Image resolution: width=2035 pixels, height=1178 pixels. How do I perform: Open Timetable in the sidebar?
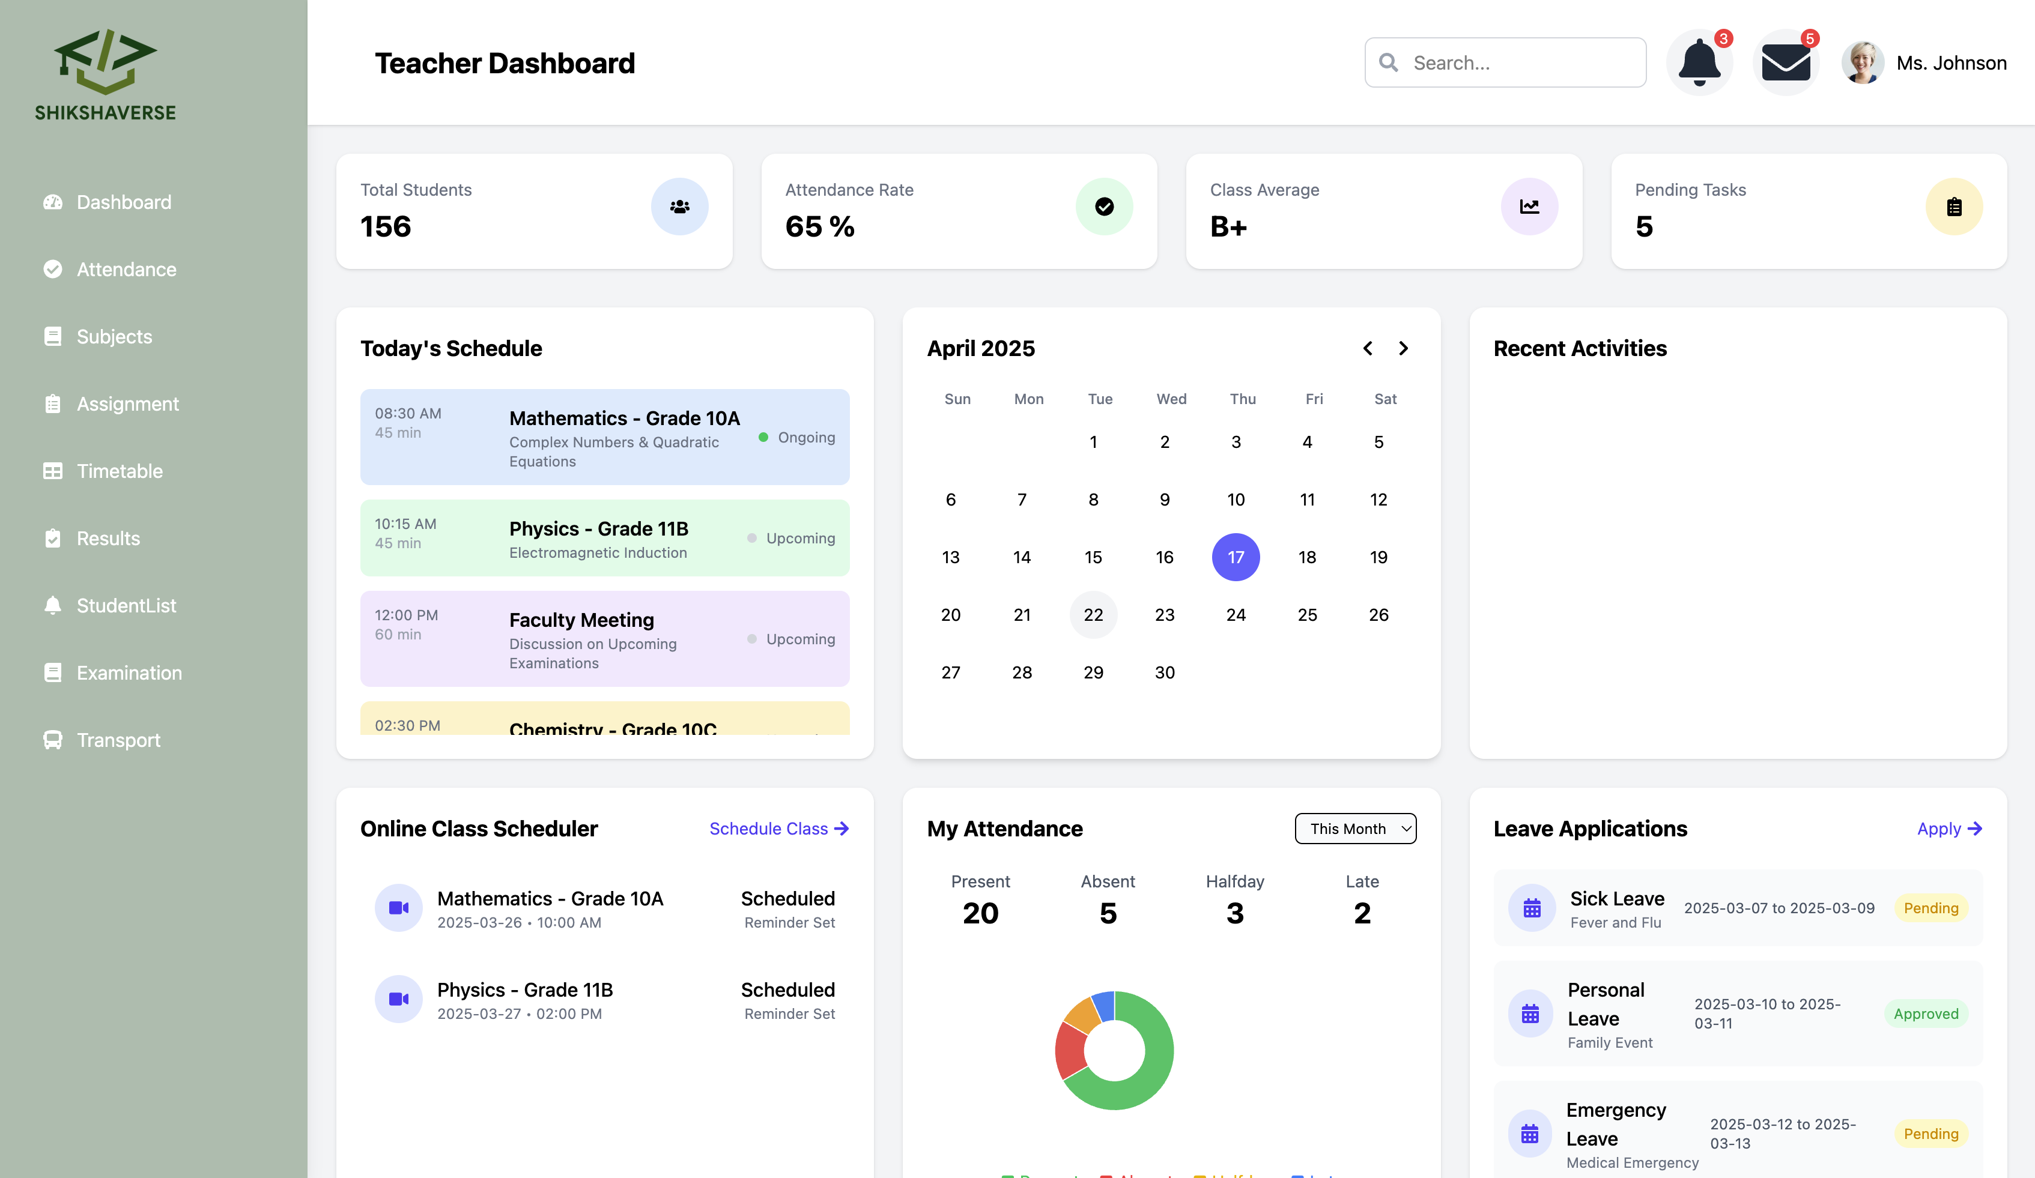point(120,471)
